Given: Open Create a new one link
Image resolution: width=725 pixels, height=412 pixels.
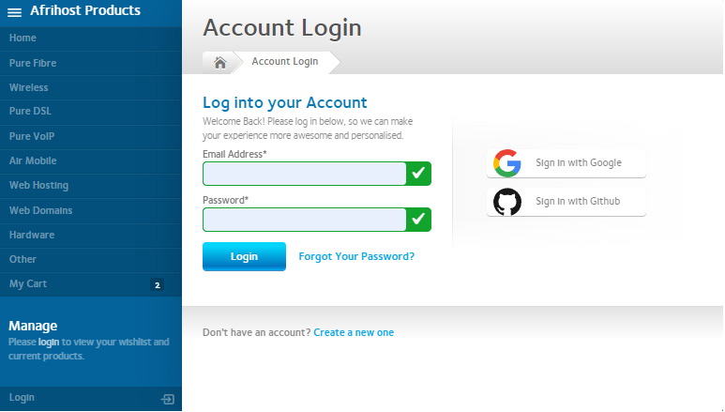Looking at the screenshot, I should (354, 332).
